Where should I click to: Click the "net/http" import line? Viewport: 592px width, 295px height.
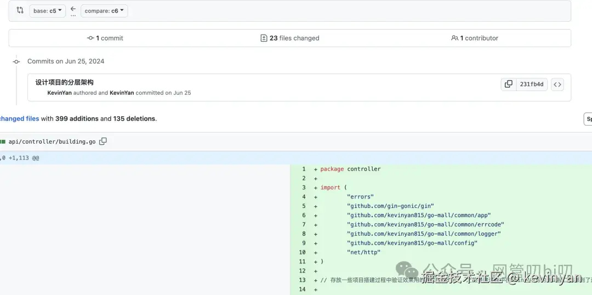[363, 252]
